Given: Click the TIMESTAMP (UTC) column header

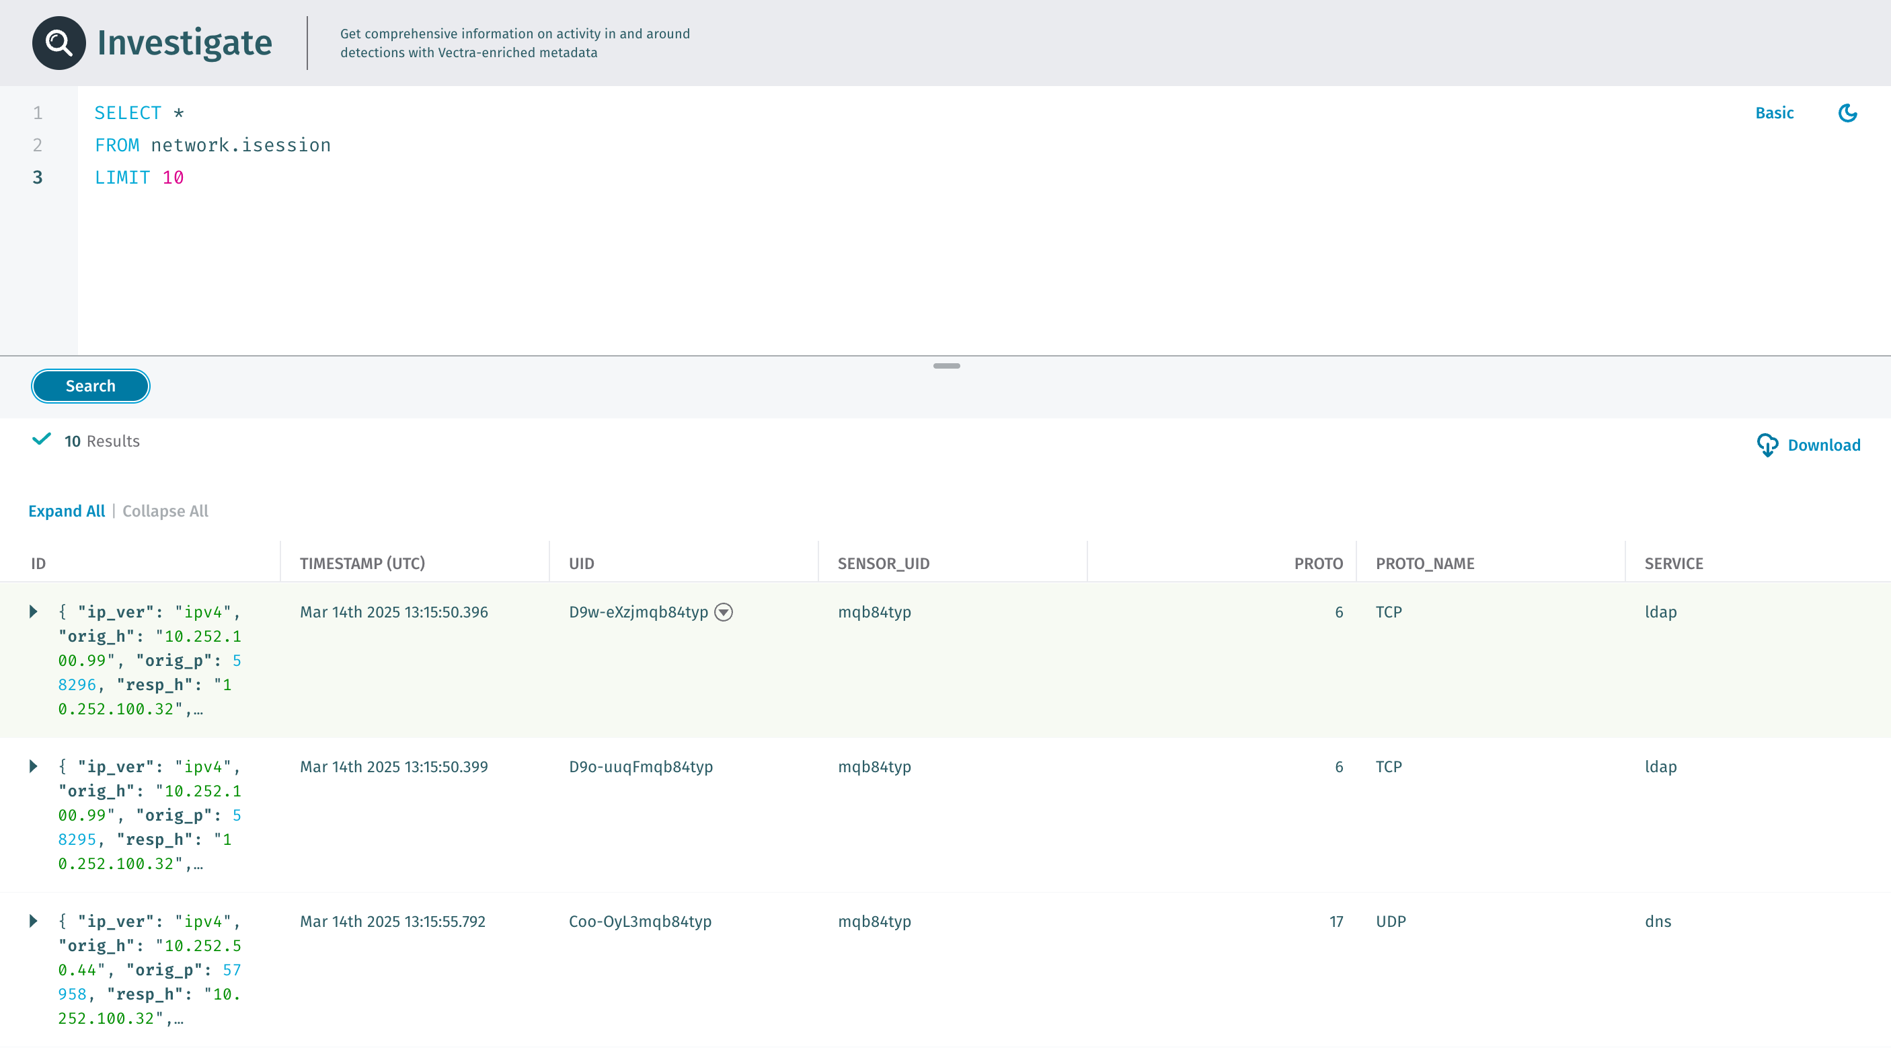Looking at the screenshot, I should 362,562.
